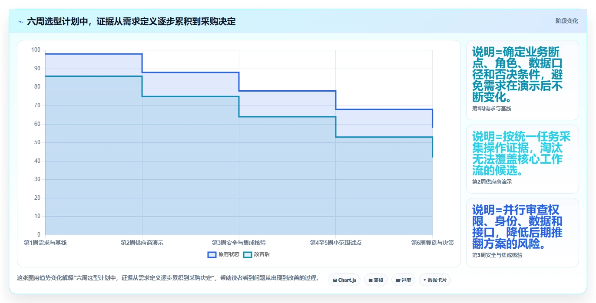This screenshot has width=596, height=303.
Task: Click the chart description text below the chart
Action: point(169,278)
